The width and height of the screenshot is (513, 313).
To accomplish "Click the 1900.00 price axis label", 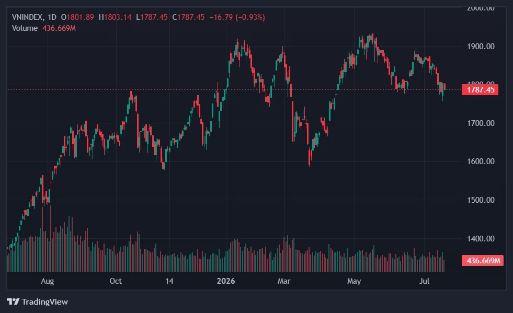I will click(481, 47).
